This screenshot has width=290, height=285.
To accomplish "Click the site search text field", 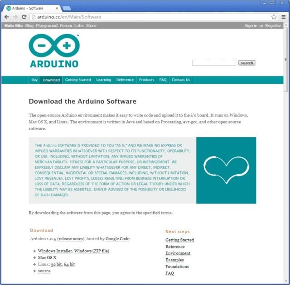I will click(214, 63).
